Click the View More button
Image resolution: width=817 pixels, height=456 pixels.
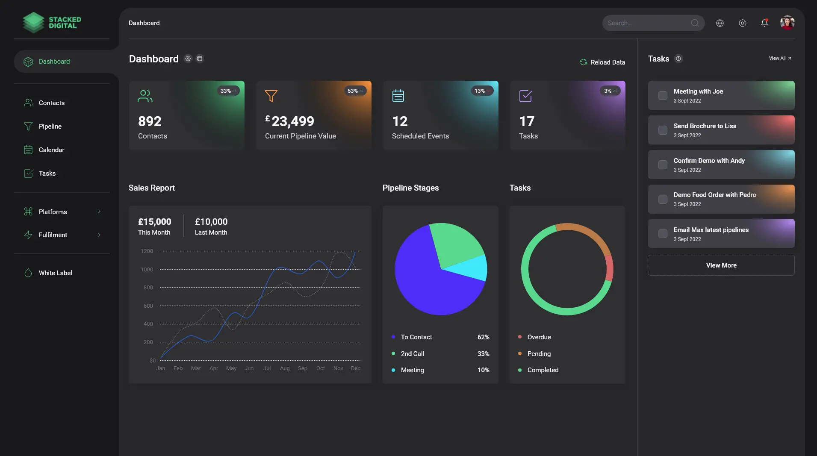(721, 265)
